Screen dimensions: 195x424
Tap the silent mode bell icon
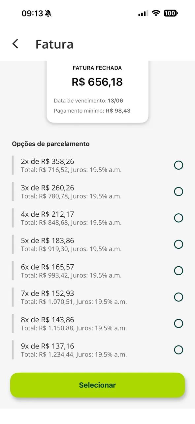pos(49,14)
